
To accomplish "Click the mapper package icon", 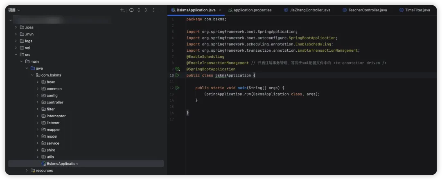I will (44, 130).
